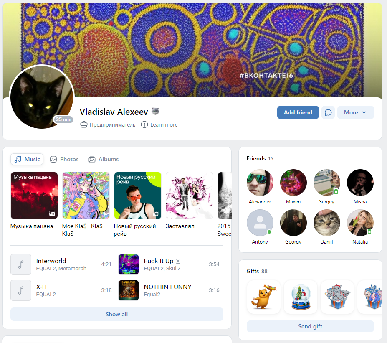
Task: Open the Новый русский рейв playlist cover
Action: (137, 196)
